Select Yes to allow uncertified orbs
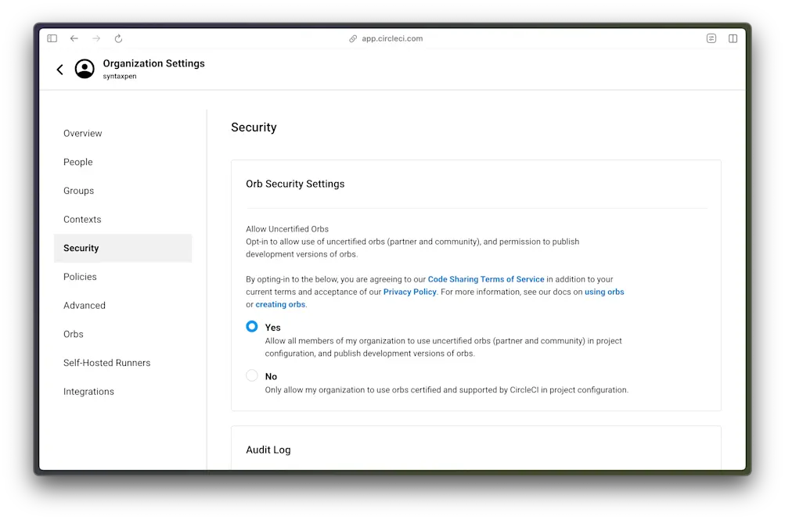The width and height of the screenshot is (785, 520). click(252, 327)
